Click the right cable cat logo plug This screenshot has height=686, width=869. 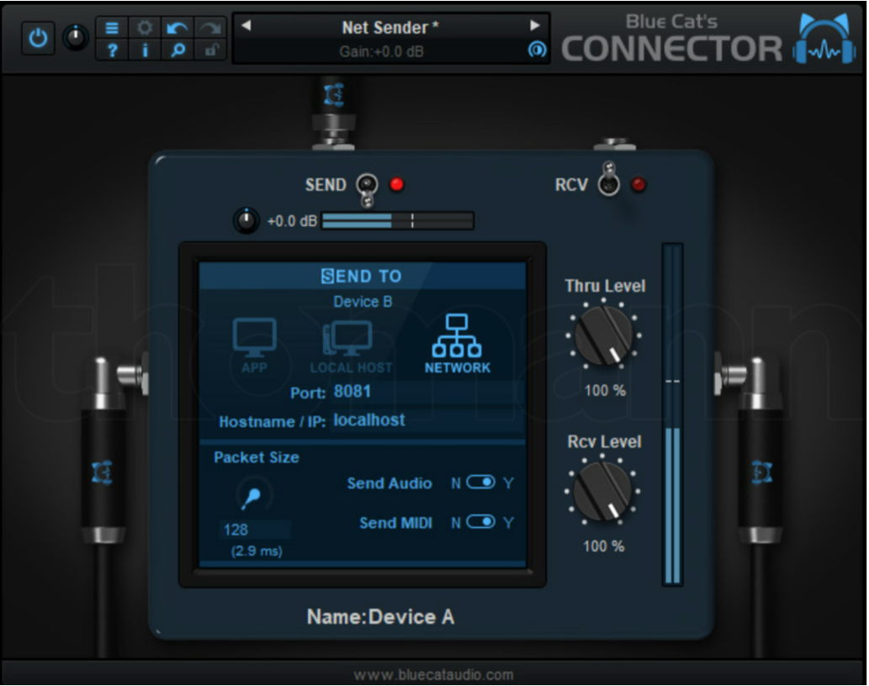(x=760, y=472)
